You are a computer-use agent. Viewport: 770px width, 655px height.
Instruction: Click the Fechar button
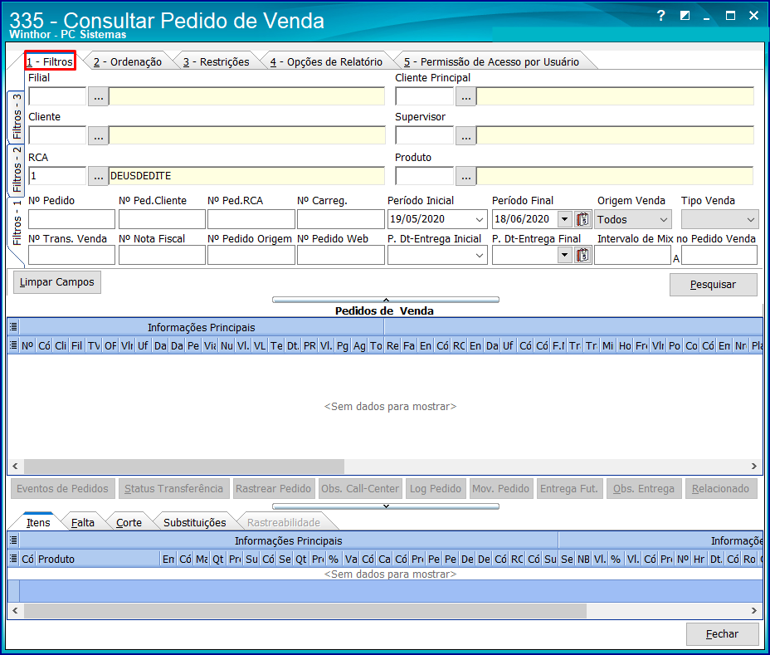722,634
